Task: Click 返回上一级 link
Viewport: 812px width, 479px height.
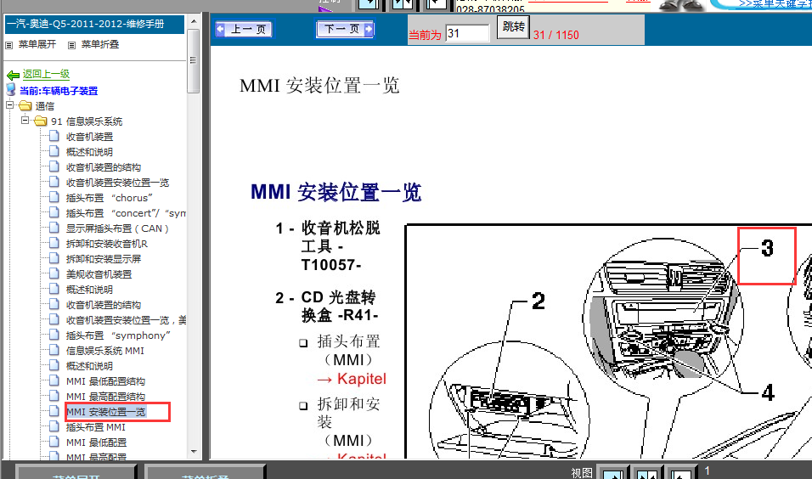Action: (46, 74)
